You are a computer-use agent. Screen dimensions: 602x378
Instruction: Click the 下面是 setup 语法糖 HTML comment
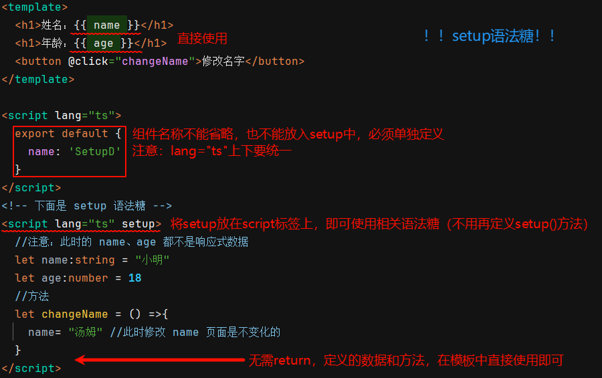(87, 205)
